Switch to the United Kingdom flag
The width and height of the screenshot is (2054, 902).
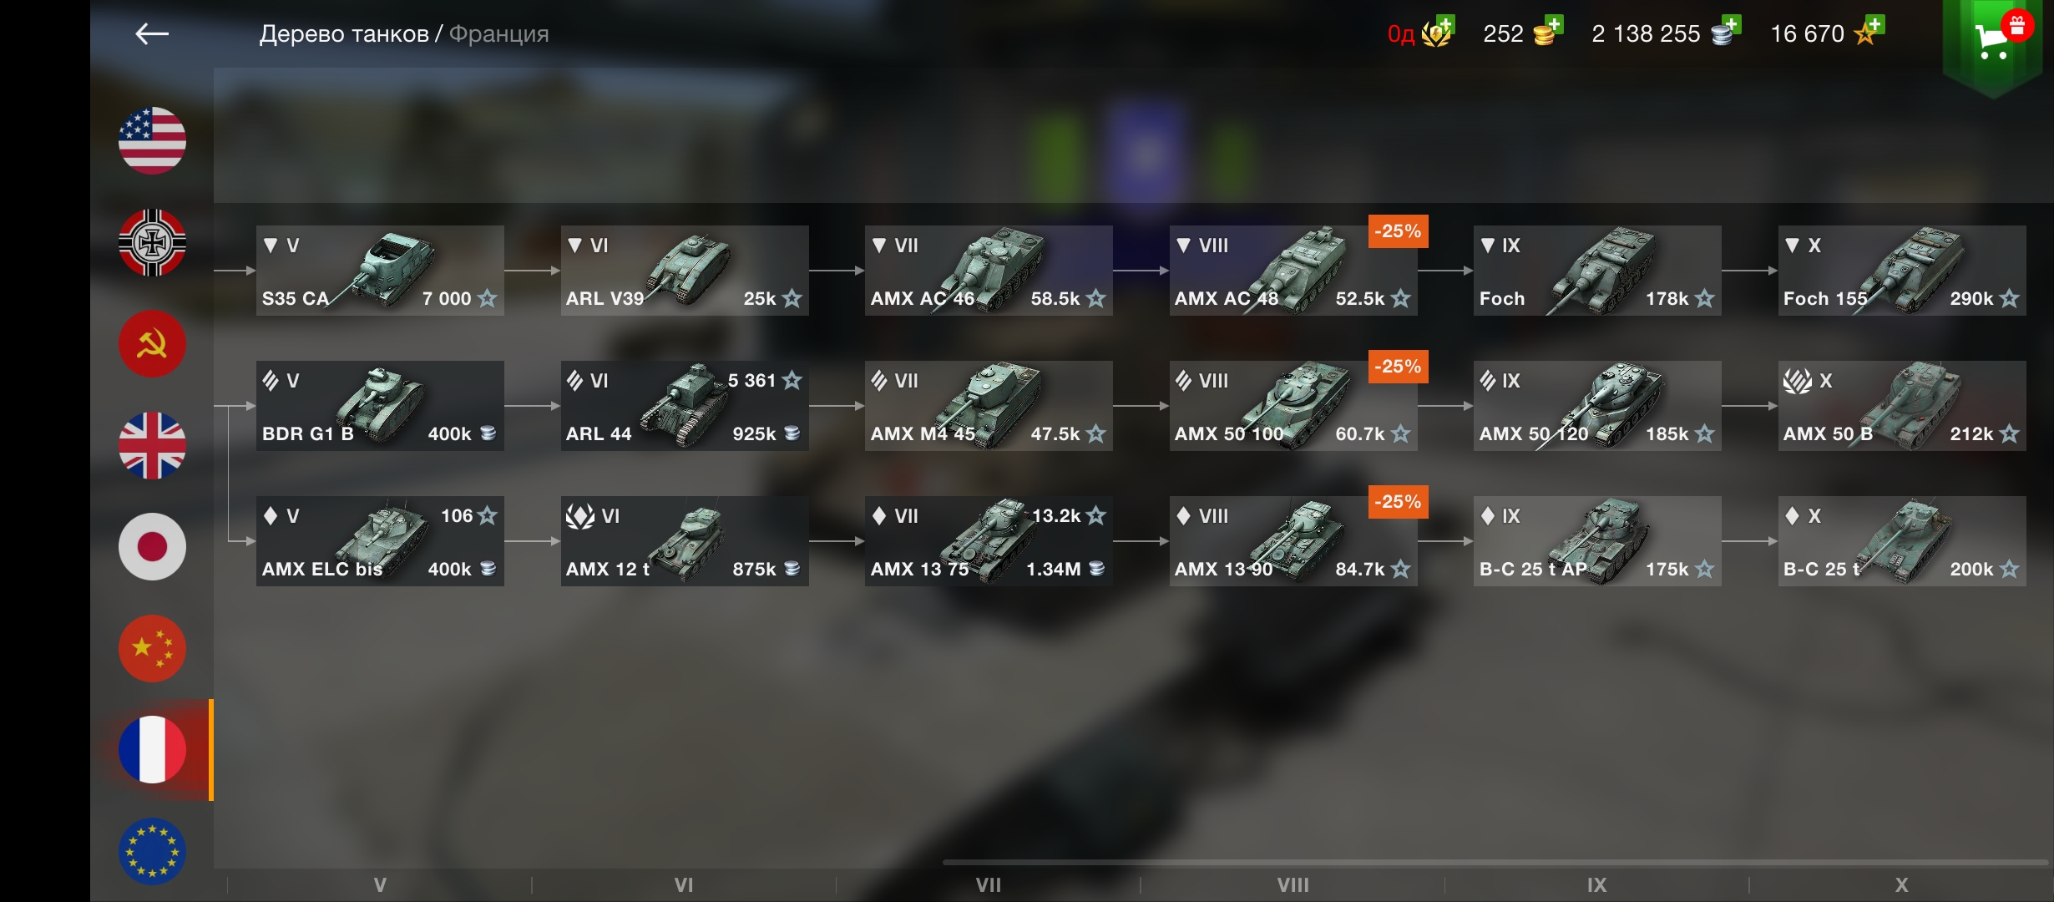(x=152, y=445)
